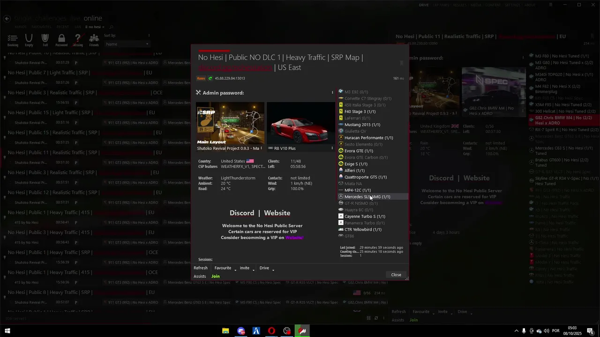Screen dimensions: 600x337
Task: Open Discord from the taskbar
Action: (241, 331)
